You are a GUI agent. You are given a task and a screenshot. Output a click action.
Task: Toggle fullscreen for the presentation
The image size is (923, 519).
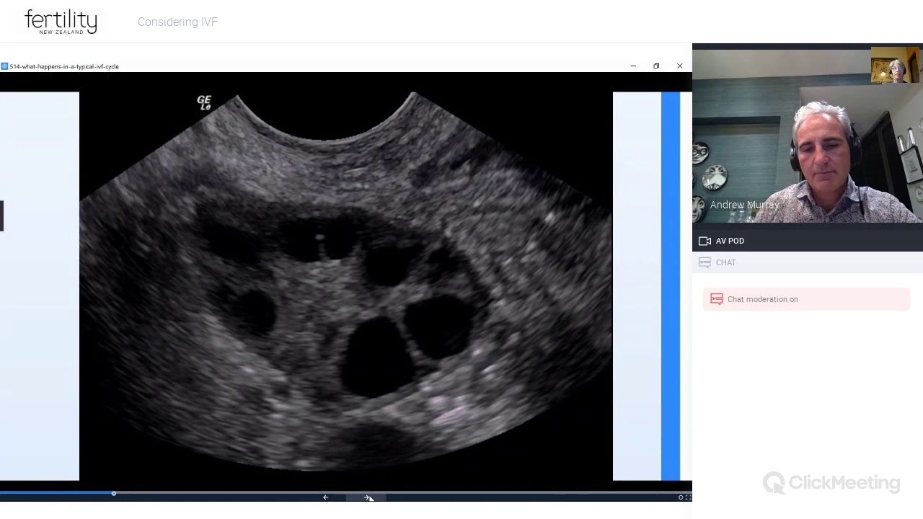coord(688,497)
